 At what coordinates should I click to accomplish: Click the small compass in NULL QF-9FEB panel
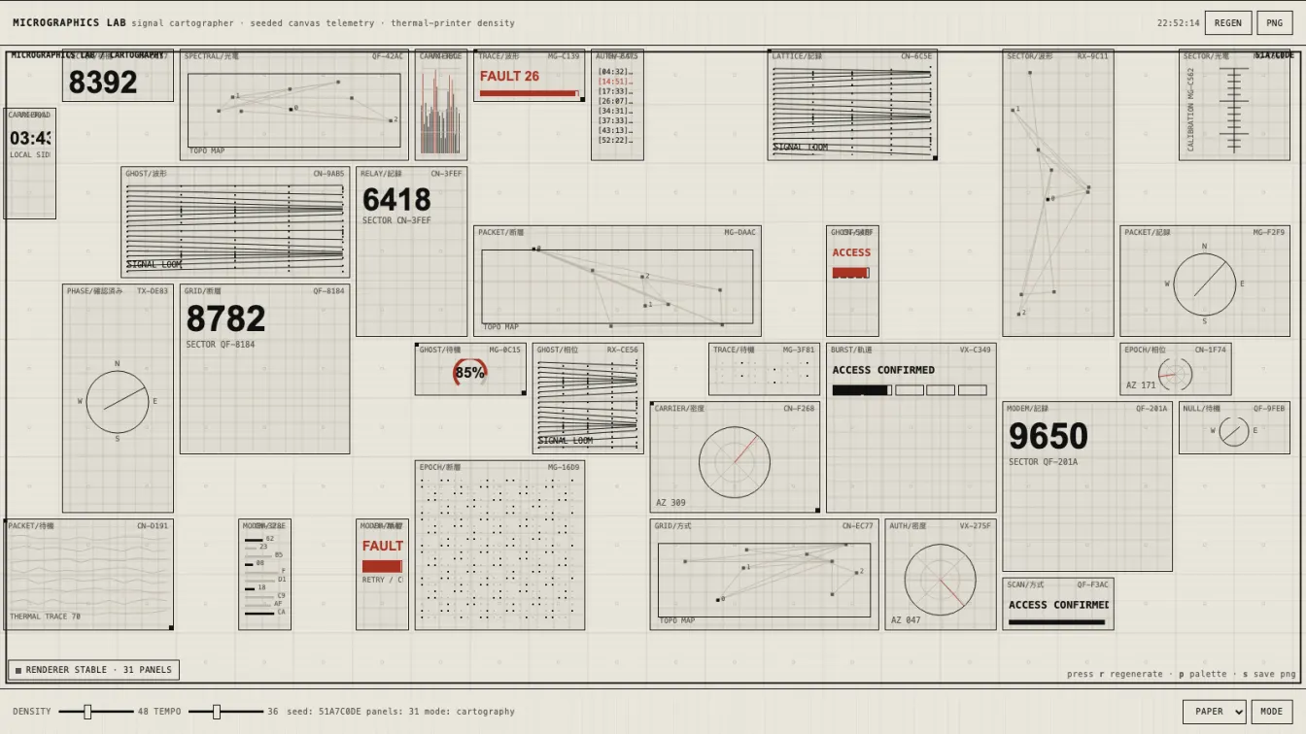[x=1234, y=431]
